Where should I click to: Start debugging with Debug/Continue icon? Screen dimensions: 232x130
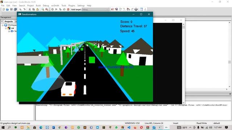pos(113,9)
